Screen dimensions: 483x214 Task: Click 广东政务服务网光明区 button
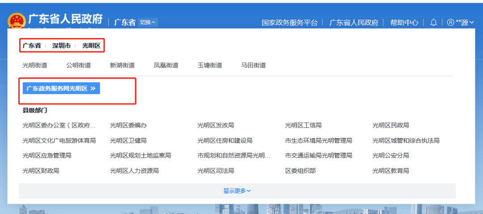(x=61, y=89)
